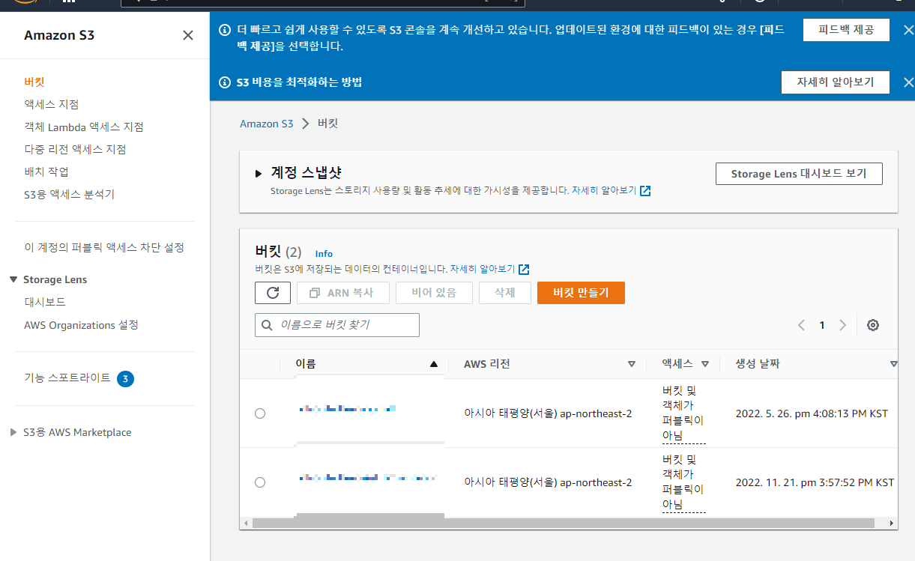Click 비어 있음 button
The height and width of the screenshot is (561, 915).
pos(434,293)
